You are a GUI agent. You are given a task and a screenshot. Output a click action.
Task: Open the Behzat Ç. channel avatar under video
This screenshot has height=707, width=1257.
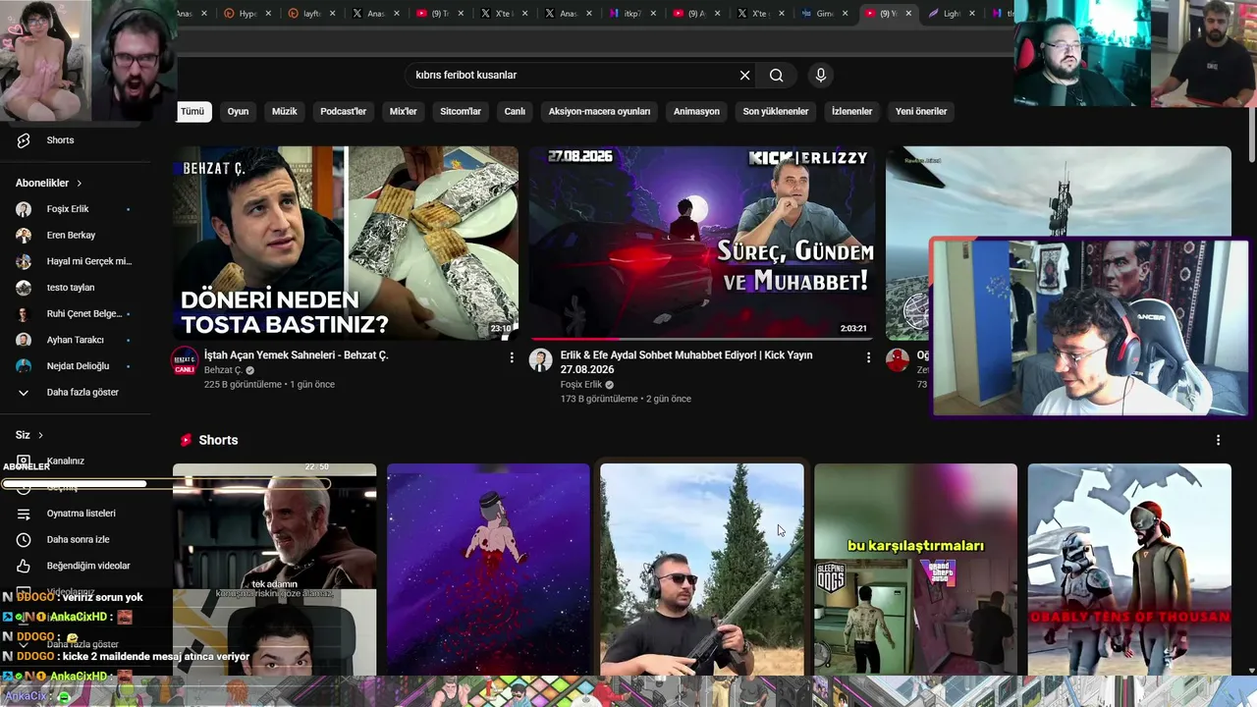click(x=184, y=359)
